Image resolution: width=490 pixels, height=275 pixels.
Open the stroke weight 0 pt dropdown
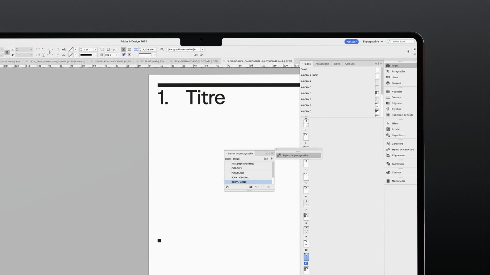(95, 50)
